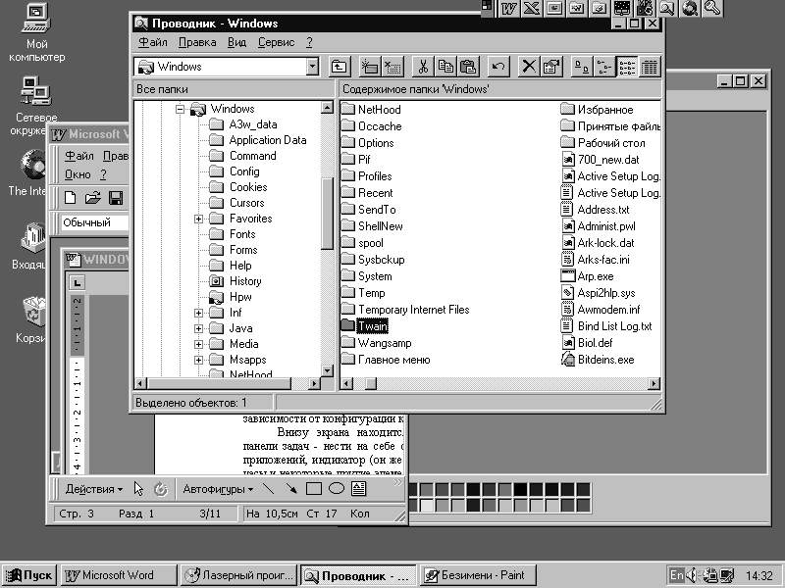Select Command folder in folder tree

[243, 156]
